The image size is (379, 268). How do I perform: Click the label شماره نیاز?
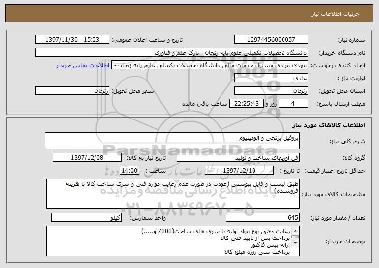tap(351, 40)
